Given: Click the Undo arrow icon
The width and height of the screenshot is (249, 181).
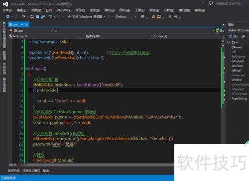Looking at the screenshot, I should coord(50,16).
